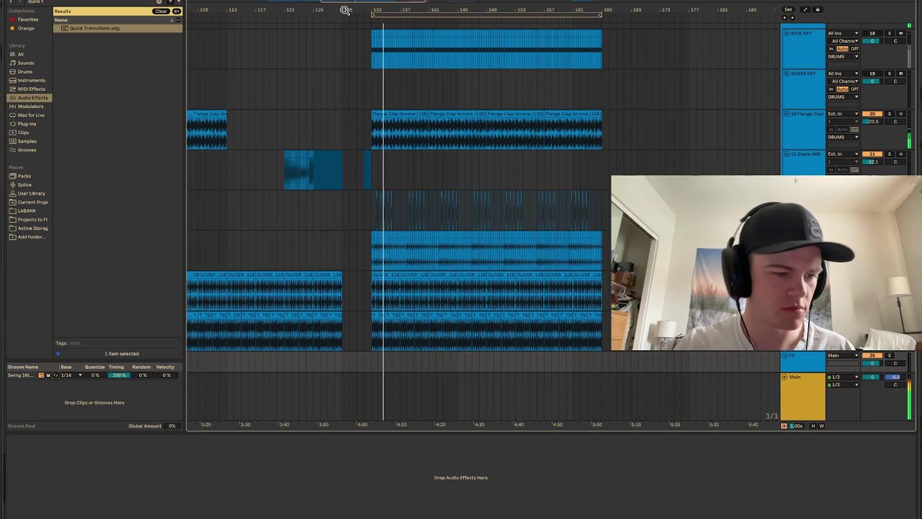Collapse the KICK KEY track with its triangle
The height and width of the screenshot is (519, 922).
(x=787, y=33)
